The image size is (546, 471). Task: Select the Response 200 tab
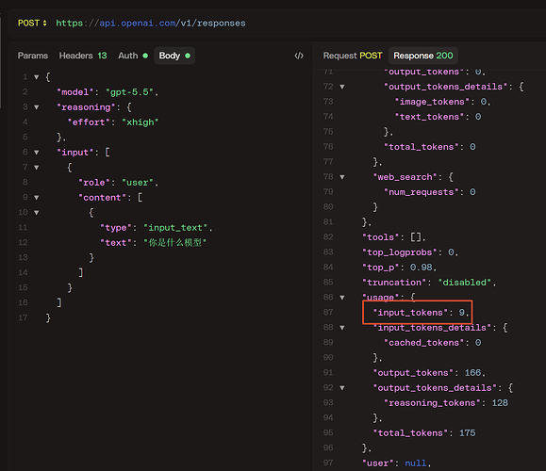click(x=423, y=56)
